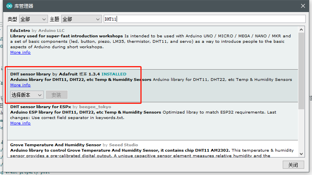Open More info link under EduIntro
Image resolution: width=312 pixels, height=175 pixels.
tap(20, 52)
